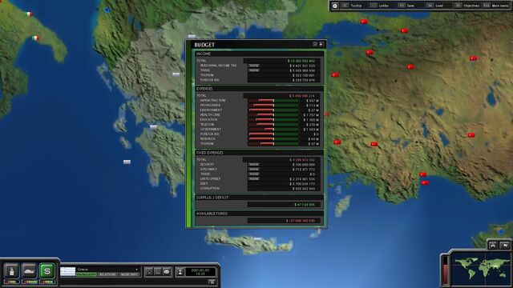This screenshot has width=513, height=288.
Task: Adjust the Infrastructure expense slider
Action: point(273,101)
